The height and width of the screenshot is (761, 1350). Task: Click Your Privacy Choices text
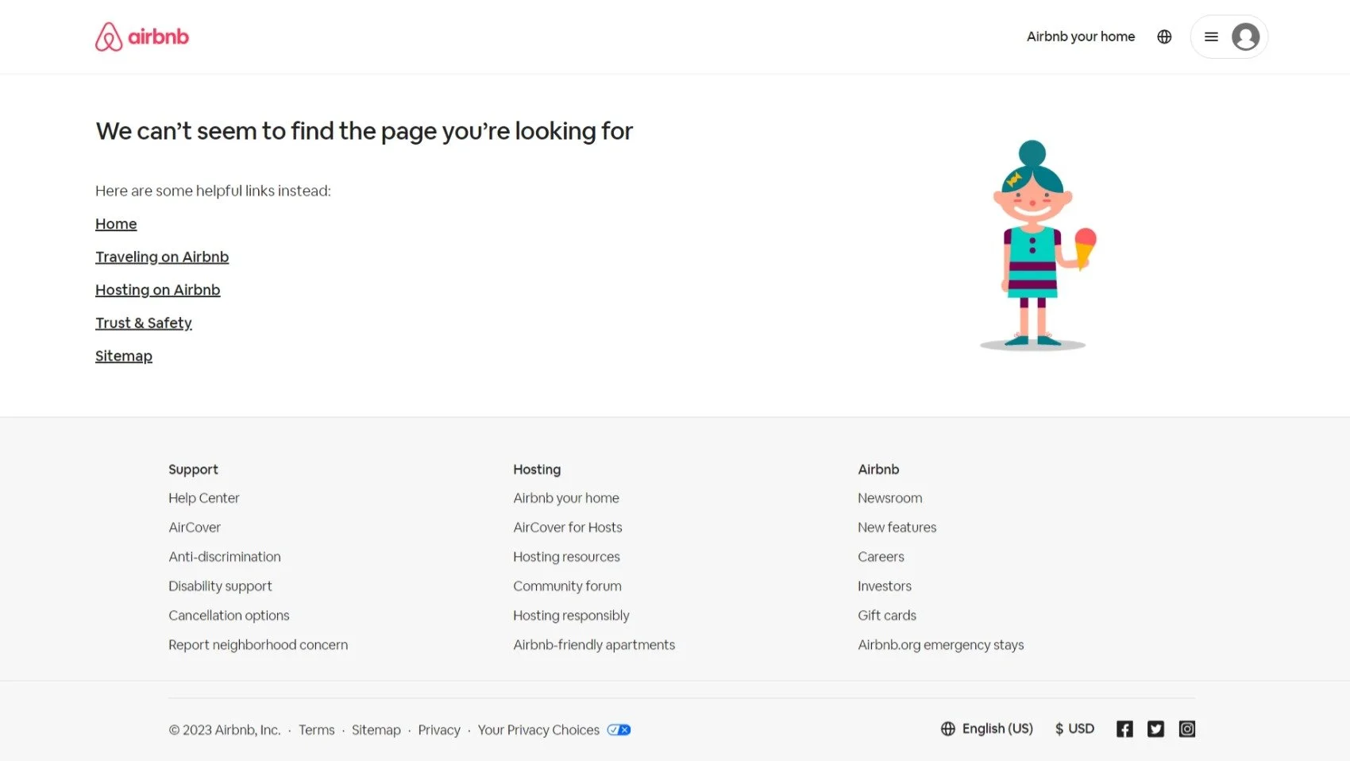pyautogui.click(x=538, y=730)
